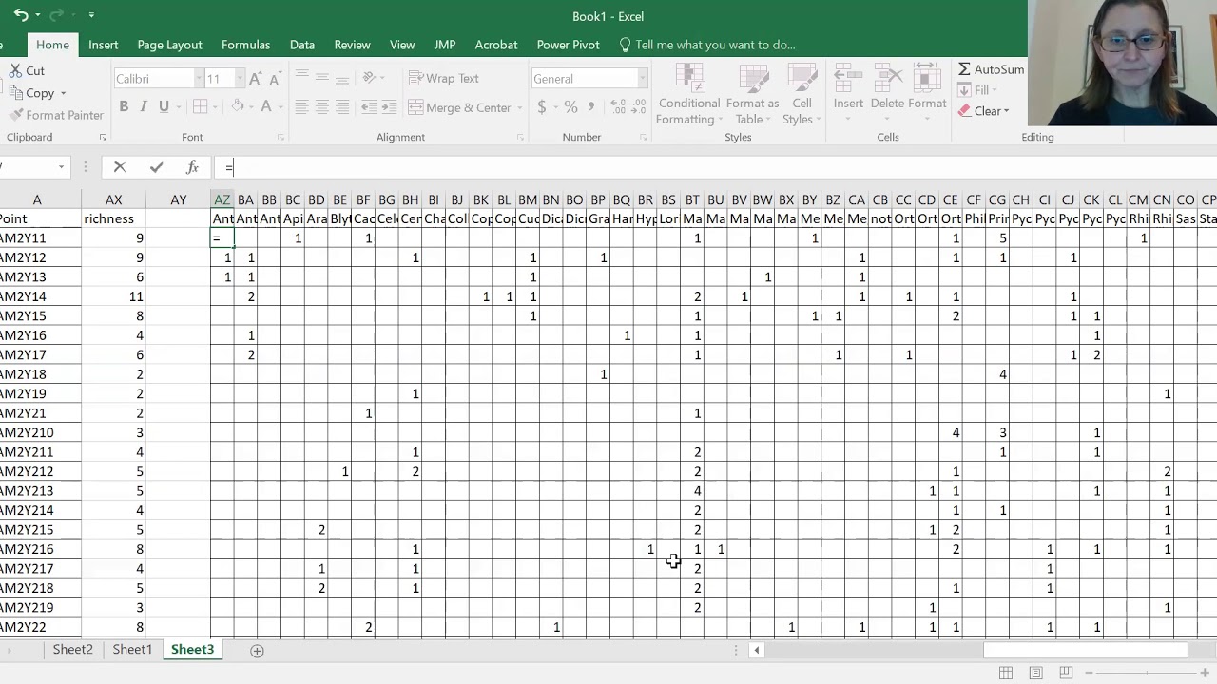The height and width of the screenshot is (684, 1217).
Task: Switch to Sheet2 tab
Action: pos(73,650)
